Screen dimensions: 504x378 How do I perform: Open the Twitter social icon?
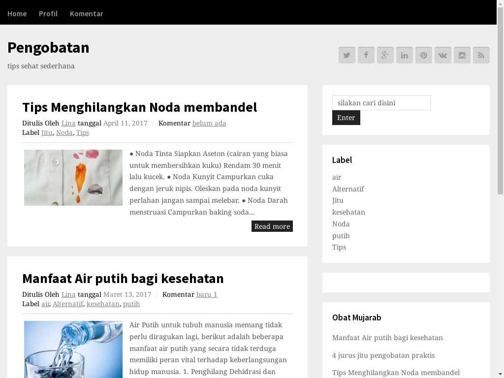pyautogui.click(x=346, y=55)
